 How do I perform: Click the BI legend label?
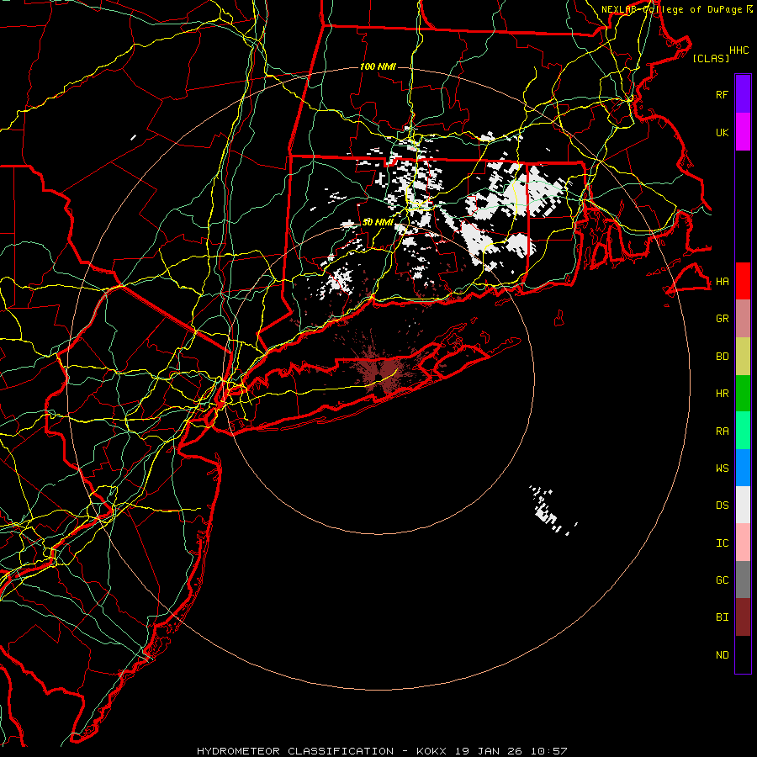(723, 617)
